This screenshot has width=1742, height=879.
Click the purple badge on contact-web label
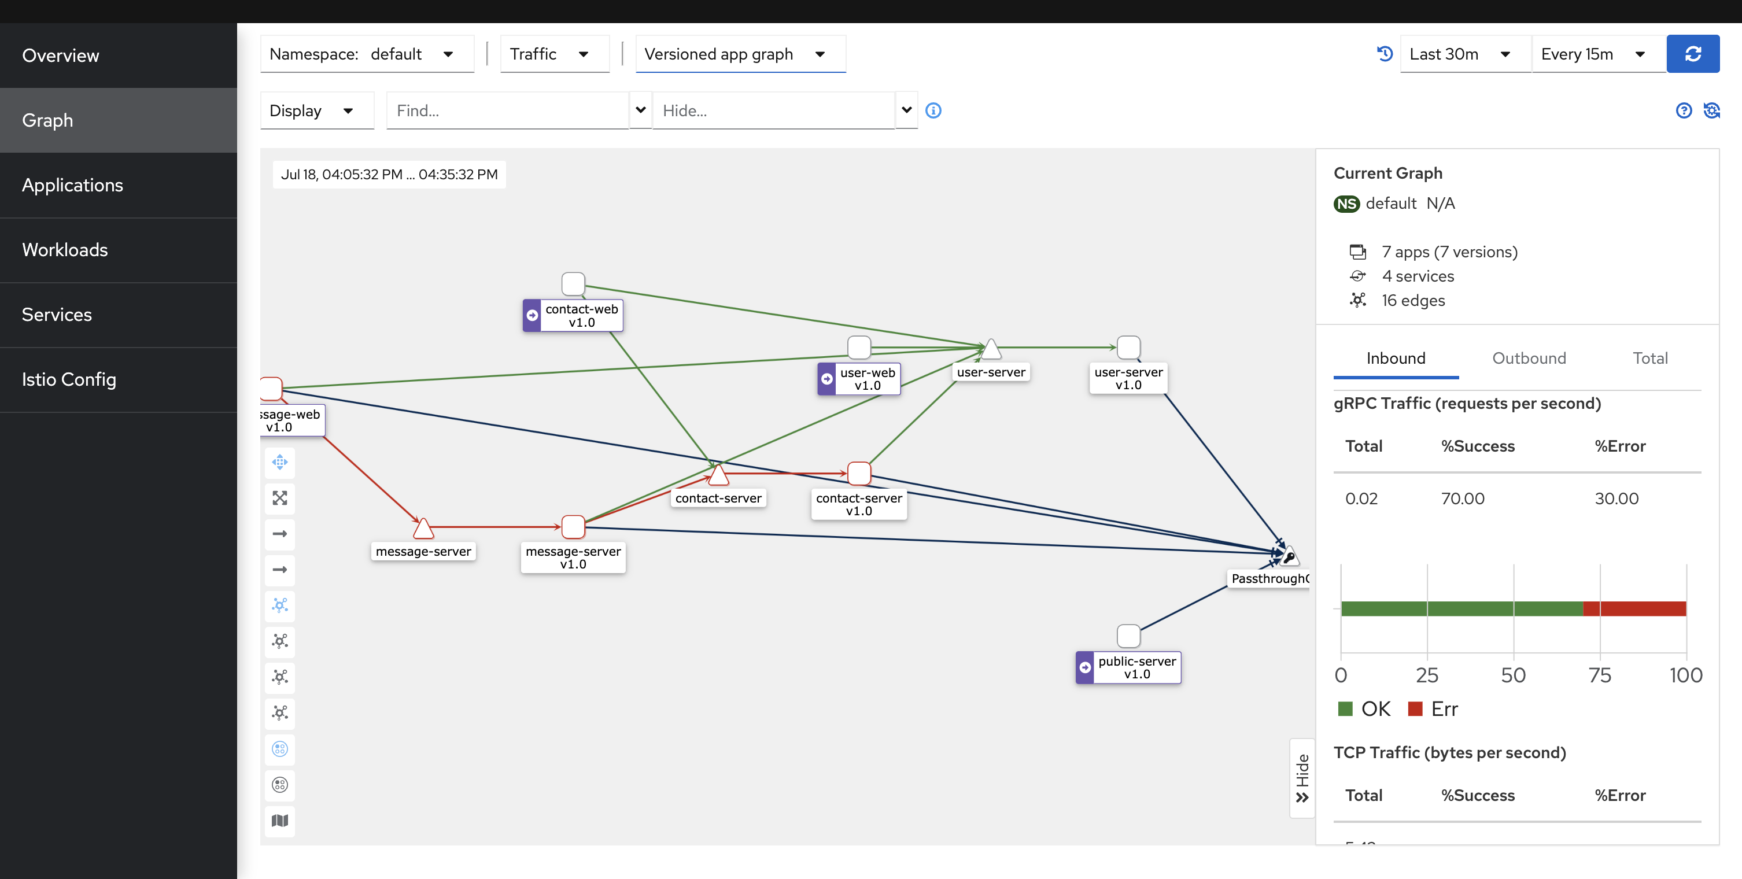tap(532, 316)
